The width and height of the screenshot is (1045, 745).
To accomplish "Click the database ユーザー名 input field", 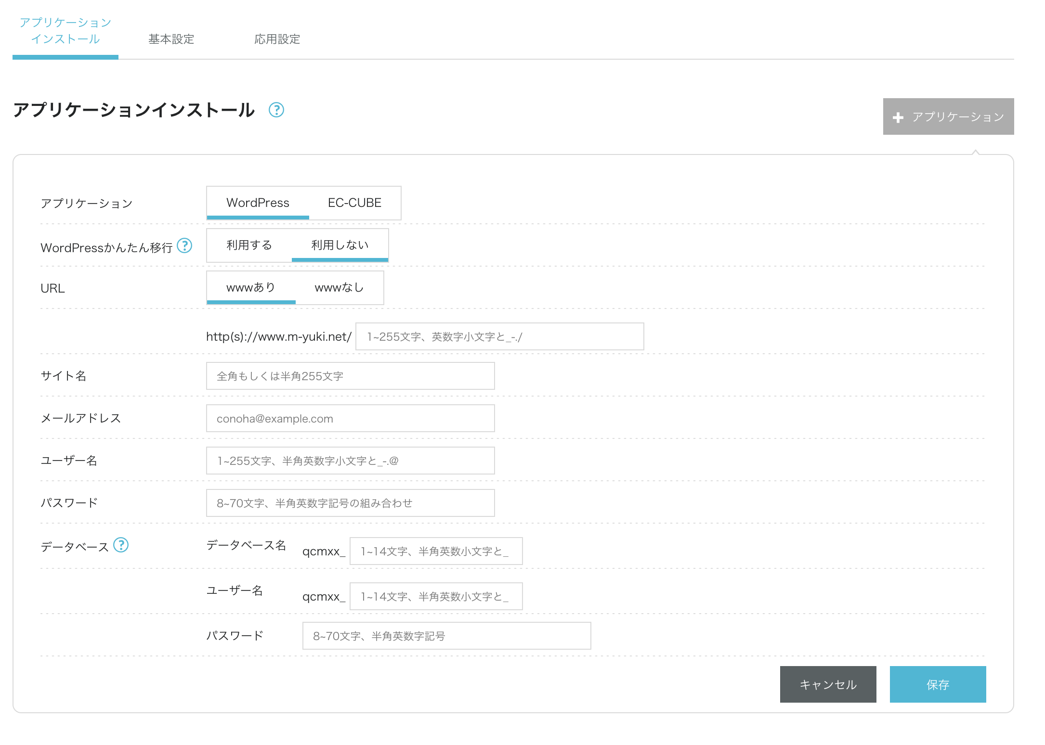I will click(436, 596).
